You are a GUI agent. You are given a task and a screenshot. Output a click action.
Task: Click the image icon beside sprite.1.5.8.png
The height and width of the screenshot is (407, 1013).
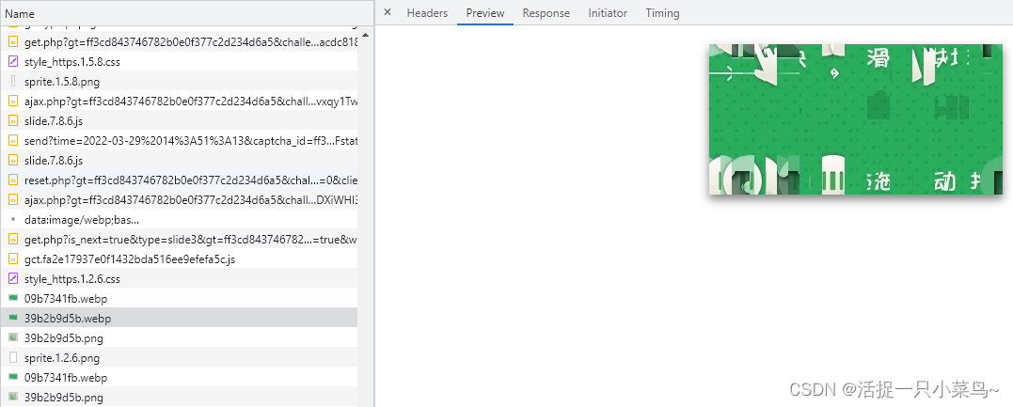point(13,82)
